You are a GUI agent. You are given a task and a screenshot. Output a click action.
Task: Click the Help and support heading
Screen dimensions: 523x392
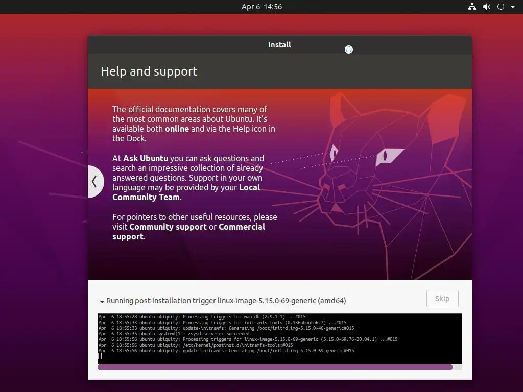pos(149,71)
